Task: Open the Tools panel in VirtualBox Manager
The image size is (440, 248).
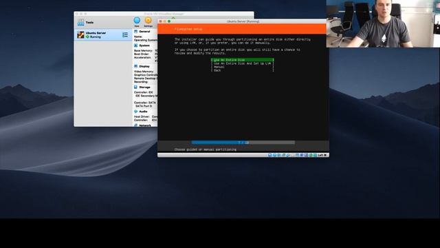Action: 103,22
